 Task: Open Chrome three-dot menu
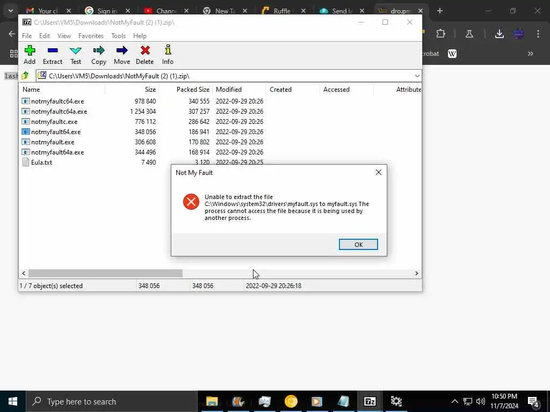click(x=538, y=34)
